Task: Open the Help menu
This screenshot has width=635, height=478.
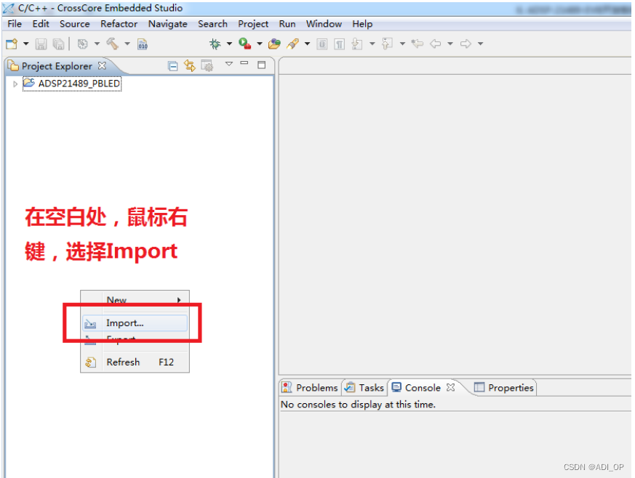Action: pos(362,24)
